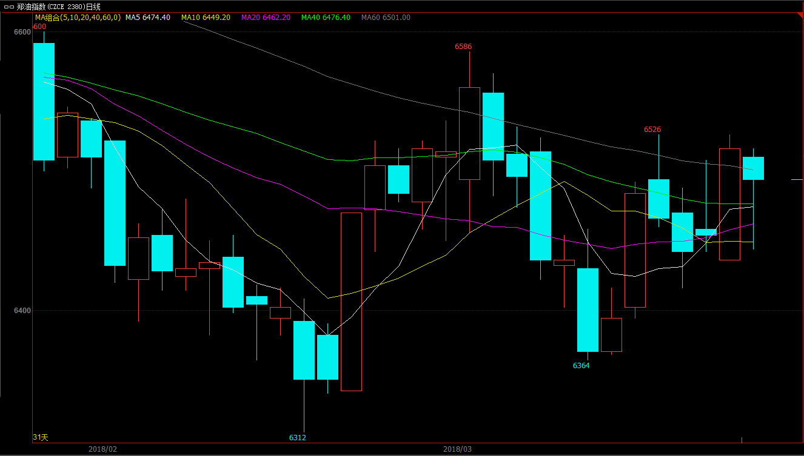Click the 6600 price axis label

click(22, 31)
